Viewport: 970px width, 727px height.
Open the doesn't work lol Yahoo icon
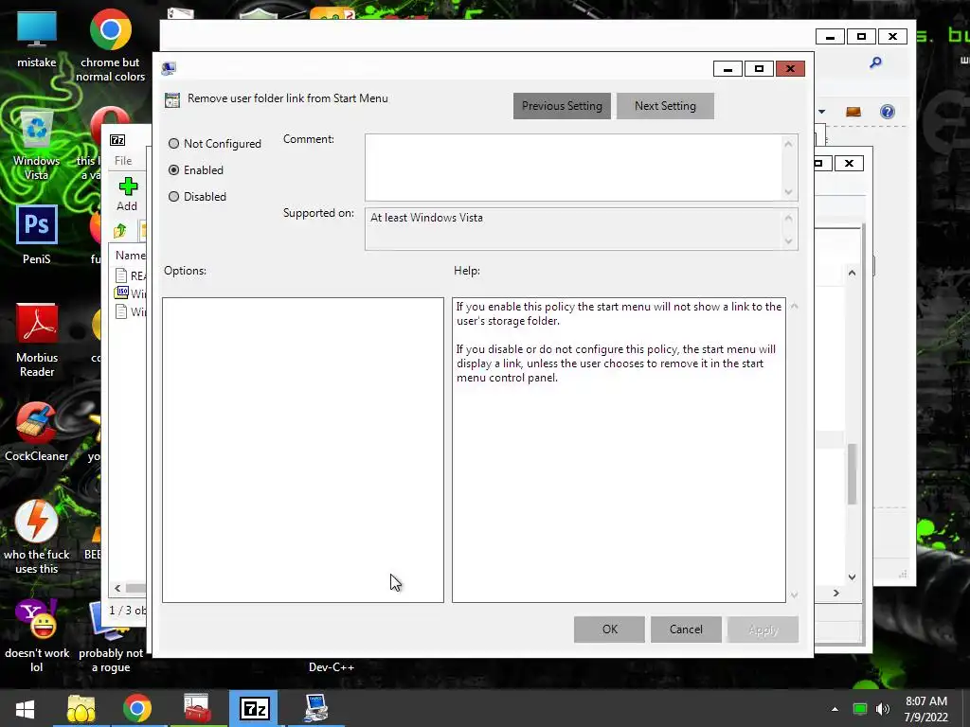[x=37, y=635]
